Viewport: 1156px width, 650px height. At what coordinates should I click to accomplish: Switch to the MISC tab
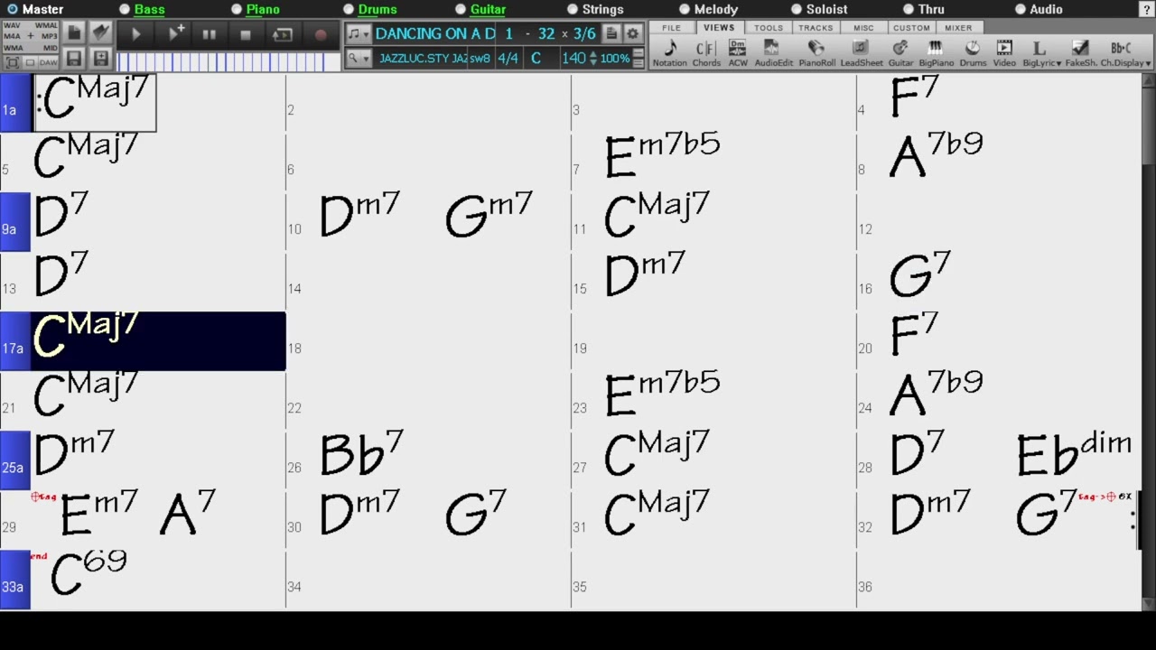click(x=863, y=28)
